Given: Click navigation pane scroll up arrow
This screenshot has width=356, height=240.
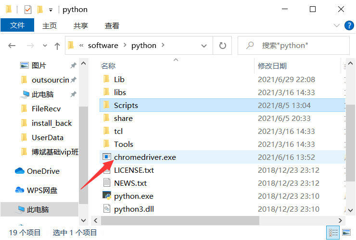Looking at the screenshot, I should coord(84,63).
